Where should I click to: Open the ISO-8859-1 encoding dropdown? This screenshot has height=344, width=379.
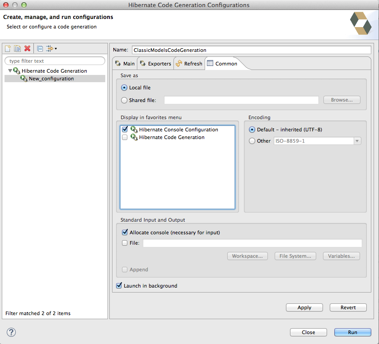tap(357, 141)
